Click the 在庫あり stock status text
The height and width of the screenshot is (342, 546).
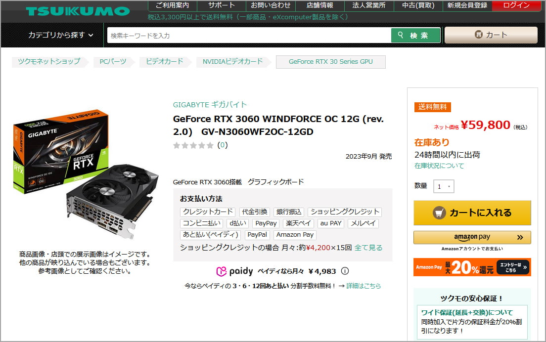[432, 142]
